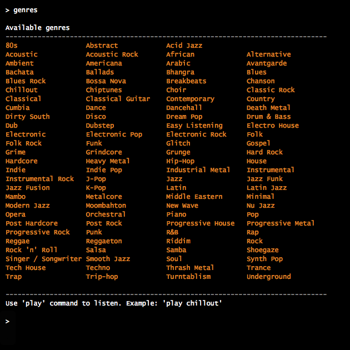Click 'Grindcore' genre text
This screenshot has width=350, height=350.
(x=104, y=152)
